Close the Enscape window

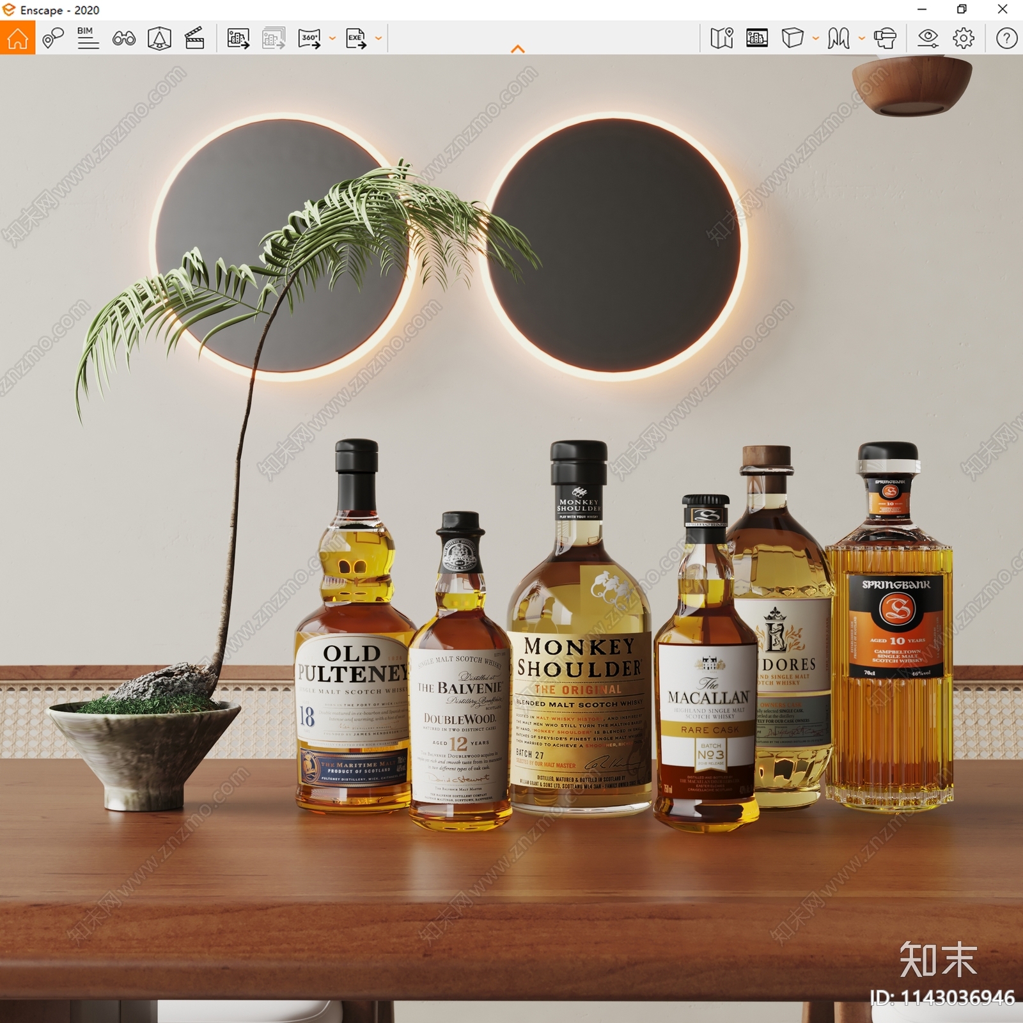[1003, 9]
